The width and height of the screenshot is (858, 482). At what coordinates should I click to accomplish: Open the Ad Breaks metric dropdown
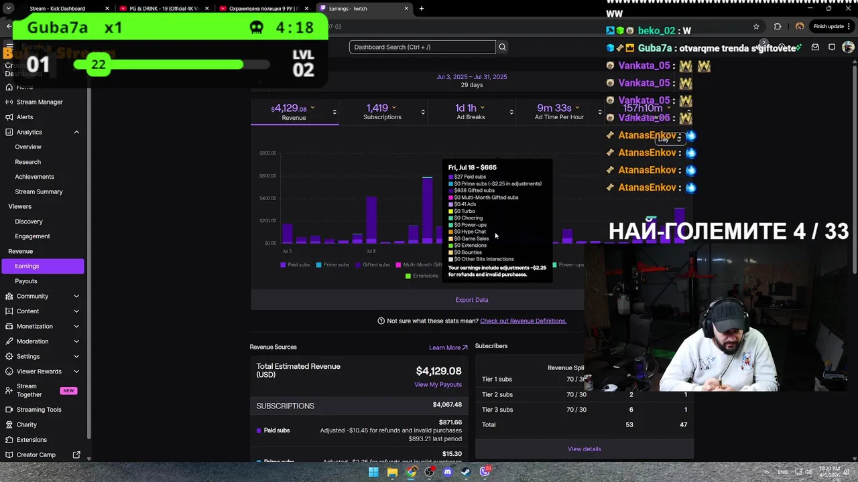(511, 112)
